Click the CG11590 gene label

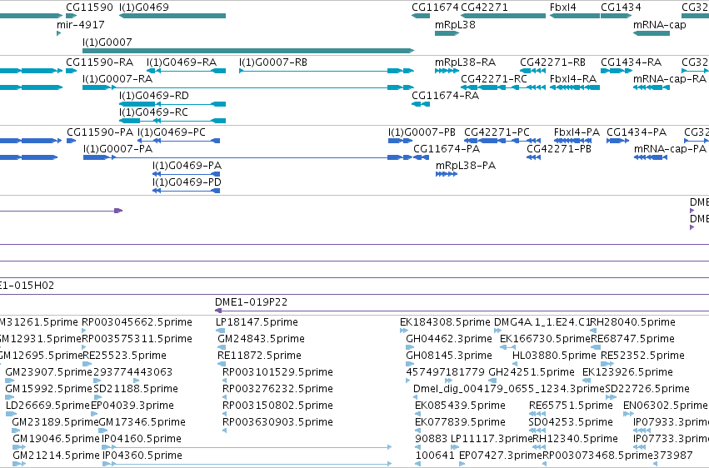[89, 7]
